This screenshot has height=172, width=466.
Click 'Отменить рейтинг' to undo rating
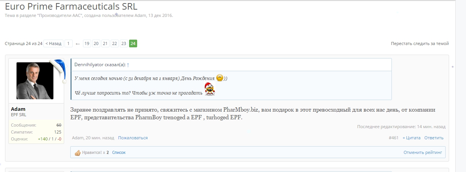click(x=423, y=152)
